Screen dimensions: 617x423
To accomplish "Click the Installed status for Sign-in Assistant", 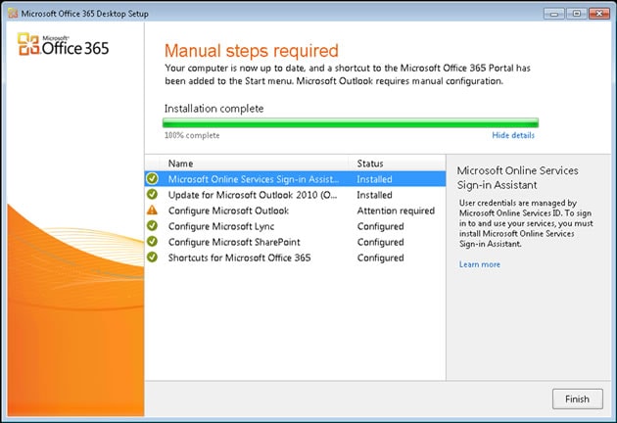I will [x=374, y=179].
